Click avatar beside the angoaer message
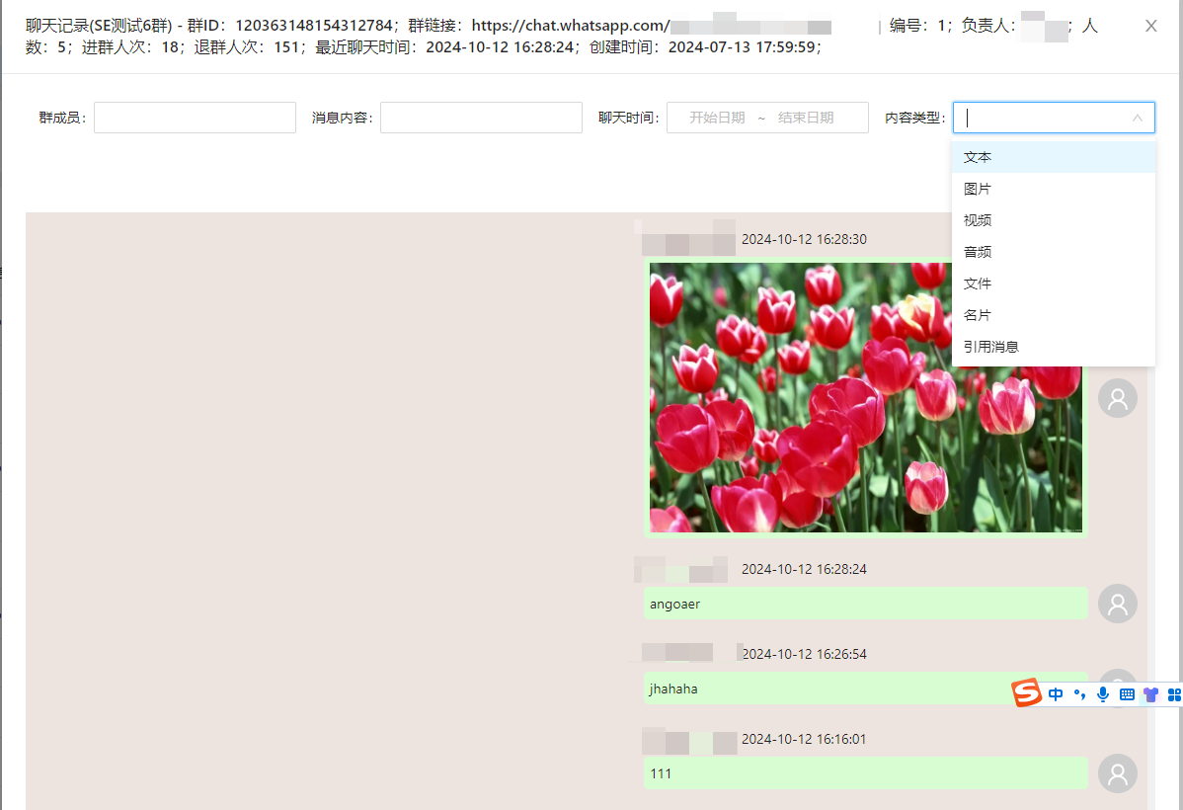The image size is (1183, 810). 1118,604
